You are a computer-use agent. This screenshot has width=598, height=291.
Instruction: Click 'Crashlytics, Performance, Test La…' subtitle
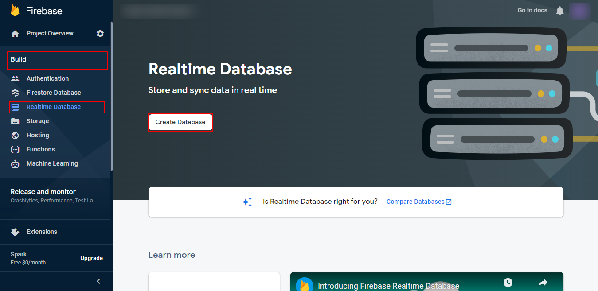click(54, 201)
